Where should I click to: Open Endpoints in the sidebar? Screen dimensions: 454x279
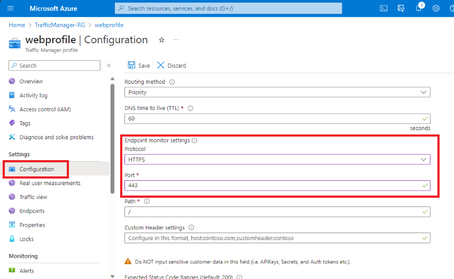tap(32, 211)
